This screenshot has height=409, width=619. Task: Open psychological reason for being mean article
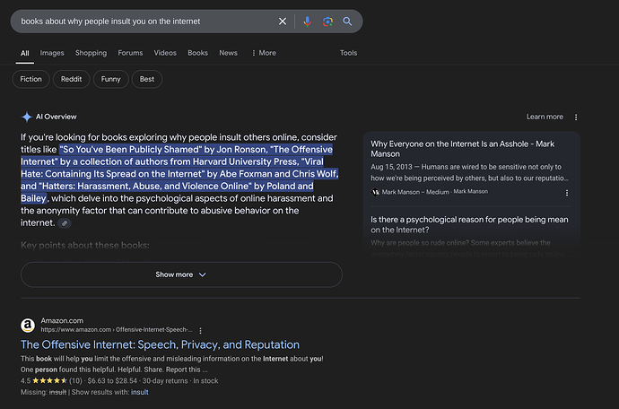pos(469,224)
